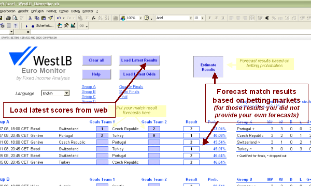The height and width of the screenshot is (186, 311).
Task: Click the Copy icon
Action: click(x=37, y=18)
